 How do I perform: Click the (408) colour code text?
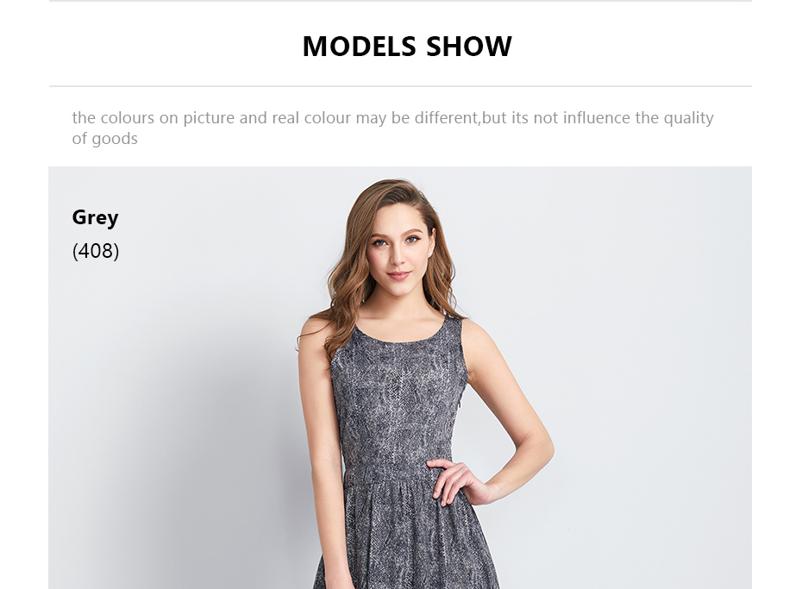pos(96,251)
